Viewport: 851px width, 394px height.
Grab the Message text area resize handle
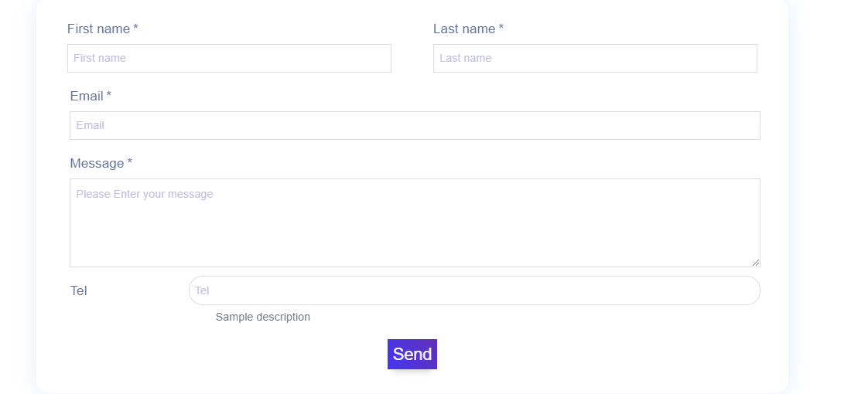[756, 263]
